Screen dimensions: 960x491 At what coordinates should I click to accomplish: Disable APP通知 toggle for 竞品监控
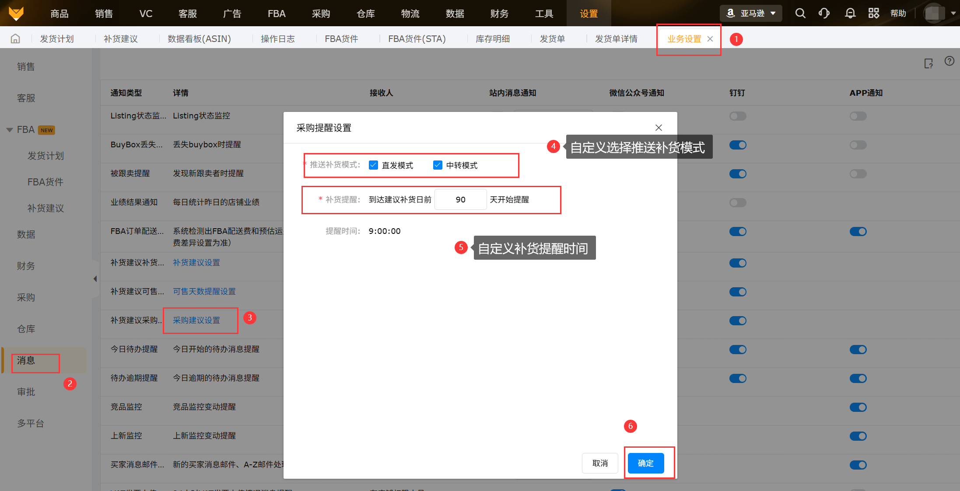[x=858, y=407]
